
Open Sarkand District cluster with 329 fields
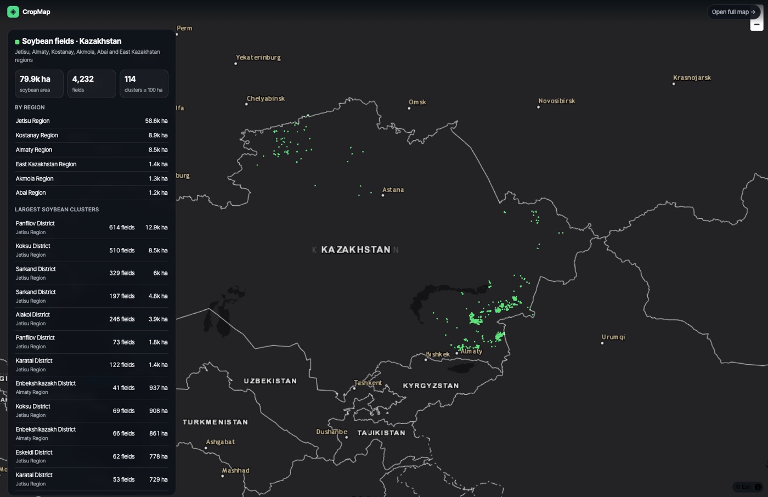click(92, 273)
